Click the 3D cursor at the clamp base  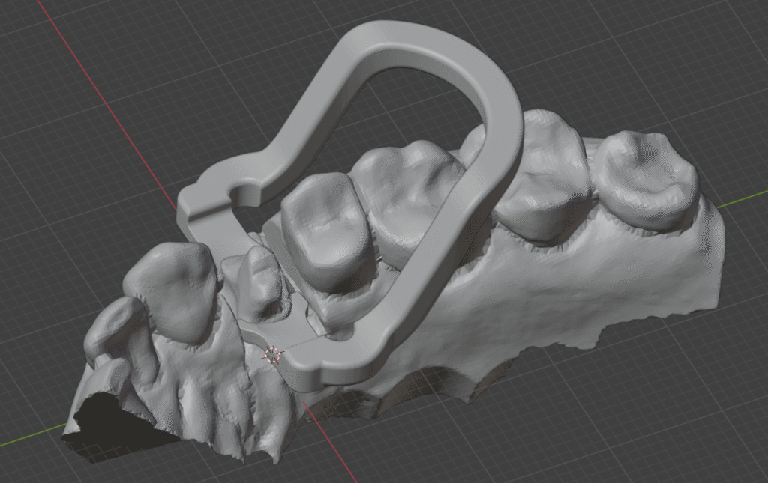[273, 354]
